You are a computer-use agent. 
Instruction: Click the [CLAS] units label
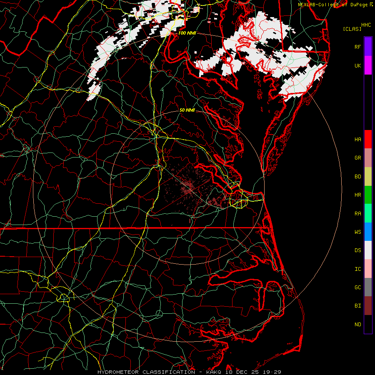coord(352,29)
